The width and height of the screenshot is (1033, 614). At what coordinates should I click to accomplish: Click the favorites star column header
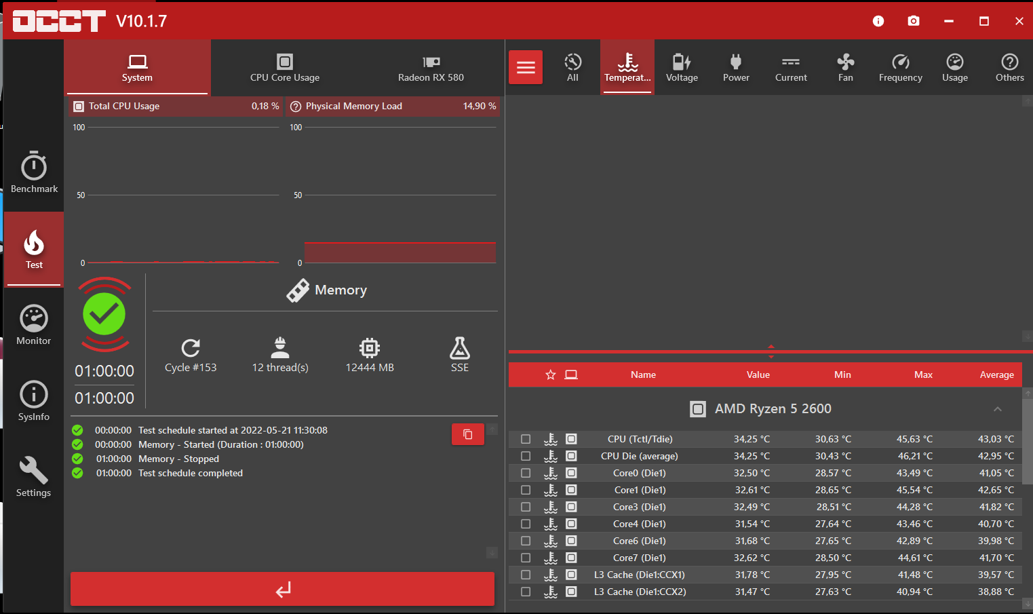pos(551,375)
